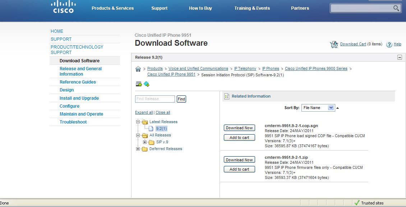
Task: Open Training & Events menu
Action: point(252,8)
